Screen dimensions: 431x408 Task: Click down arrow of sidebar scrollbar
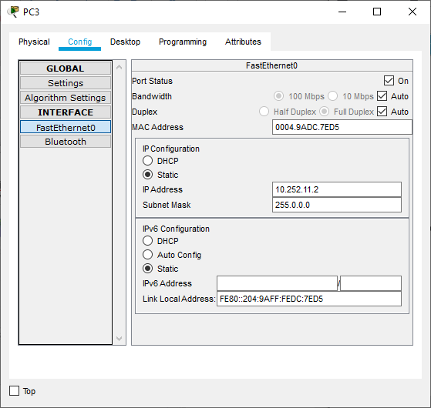119,338
